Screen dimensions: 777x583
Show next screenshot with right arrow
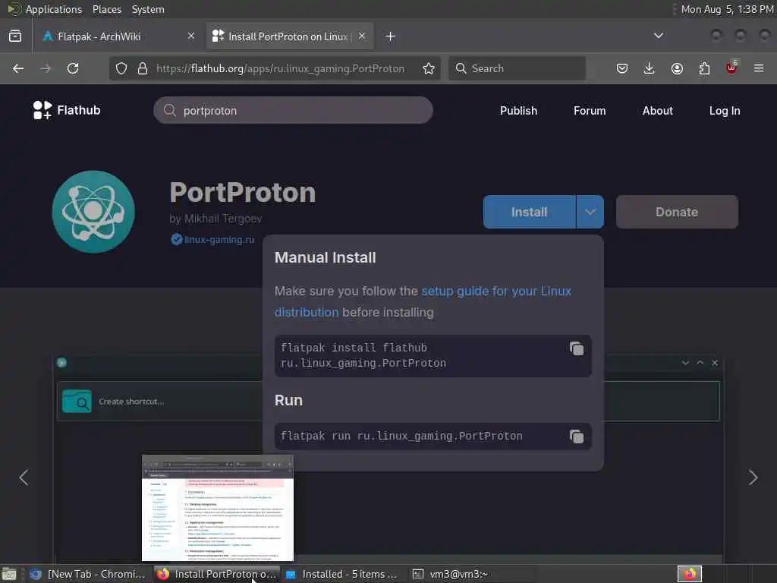(753, 477)
